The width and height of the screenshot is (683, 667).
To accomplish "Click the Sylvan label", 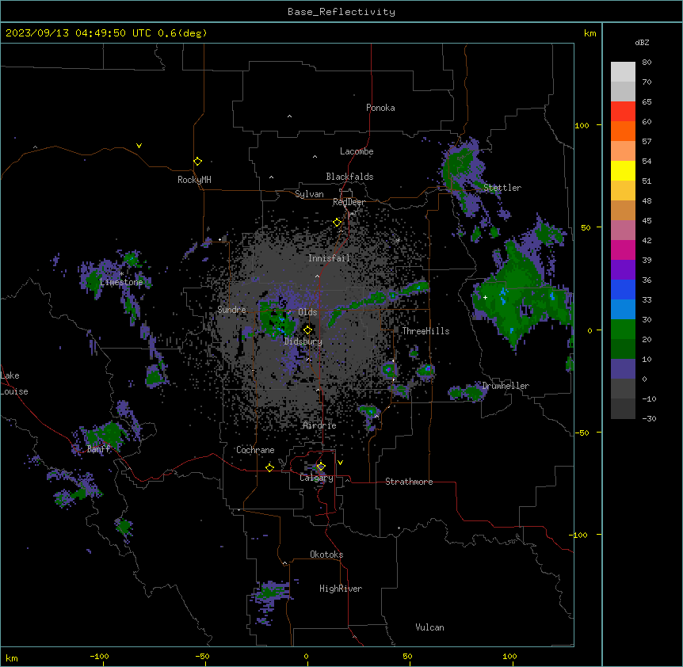I will pyautogui.click(x=309, y=194).
